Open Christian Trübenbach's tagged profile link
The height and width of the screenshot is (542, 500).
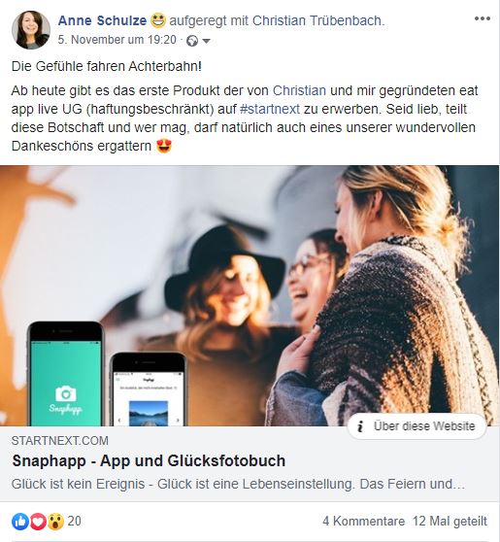coord(317,20)
